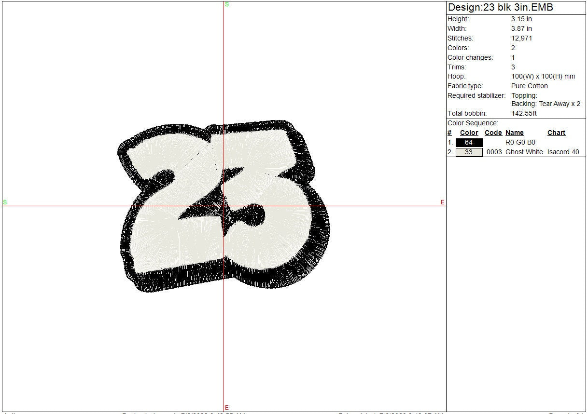Click the stitches count 12,971

pyautogui.click(x=522, y=39)
